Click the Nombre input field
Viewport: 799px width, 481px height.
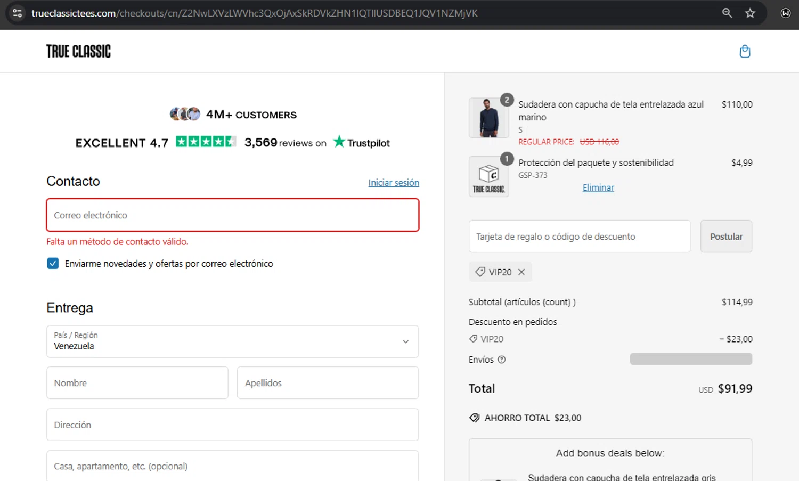pos(137,382)
